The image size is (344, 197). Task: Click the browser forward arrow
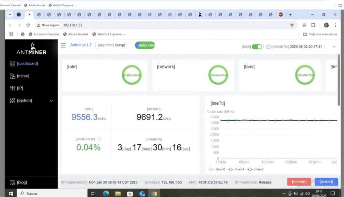click(19, 25)
